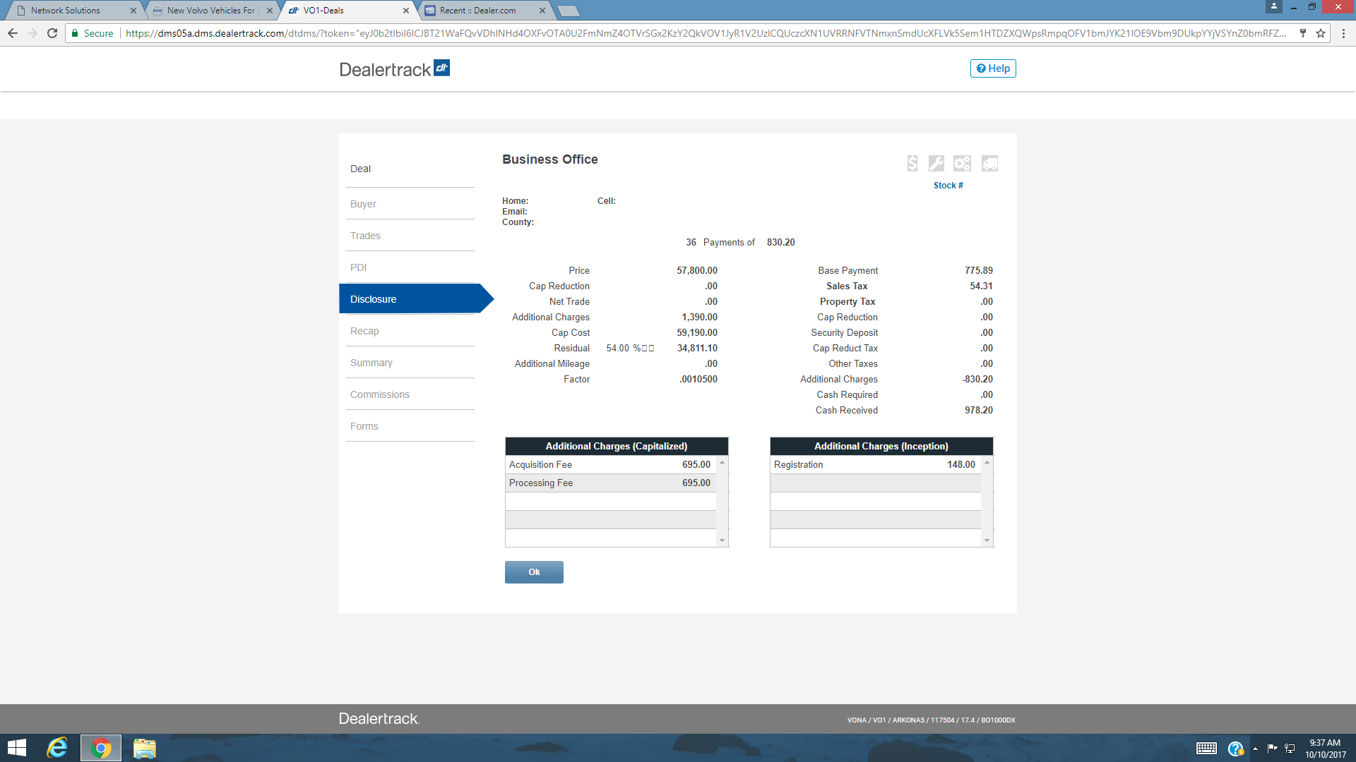Bookmark the page with the star icon
This screenshot has height=762, width=1356.
(1320, 33)
